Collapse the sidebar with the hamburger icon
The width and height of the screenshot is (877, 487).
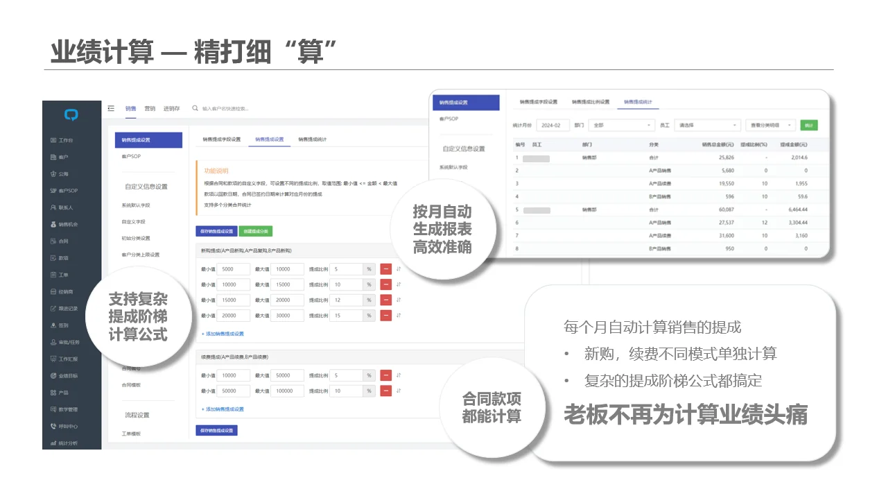coord(111,108)
